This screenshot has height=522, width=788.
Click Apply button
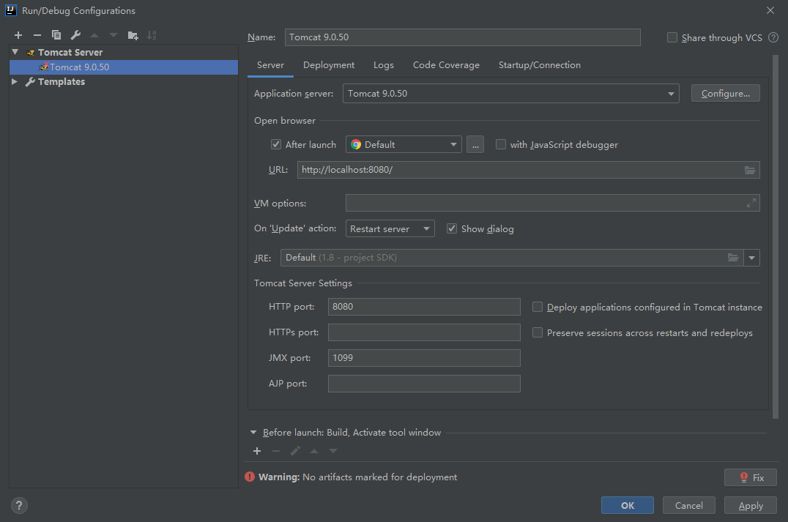[x=751, y=505]
